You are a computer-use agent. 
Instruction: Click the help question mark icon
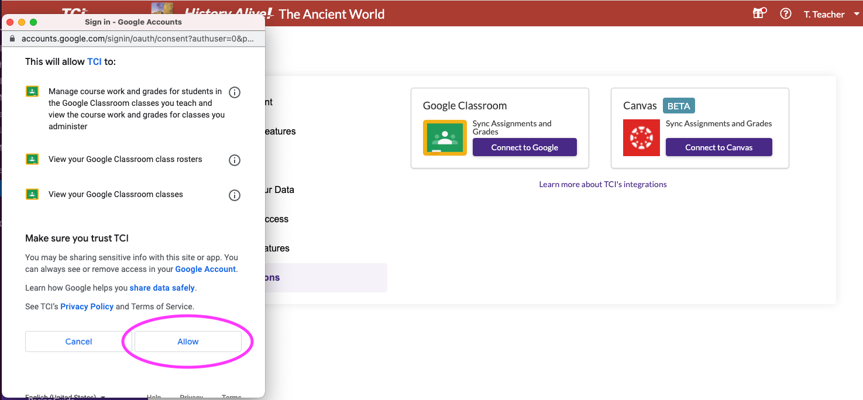click(785, 13)
